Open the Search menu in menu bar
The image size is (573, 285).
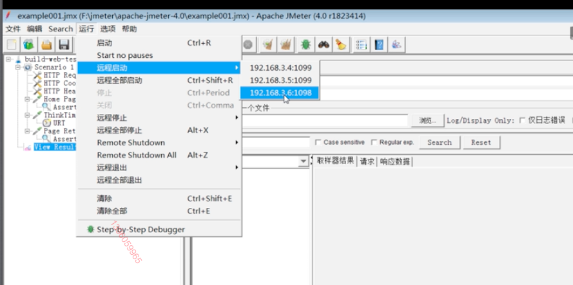tap(61, 29)
